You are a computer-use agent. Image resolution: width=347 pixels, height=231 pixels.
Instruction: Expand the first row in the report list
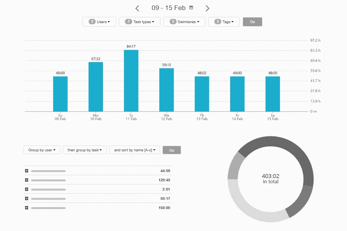point(26,171)
